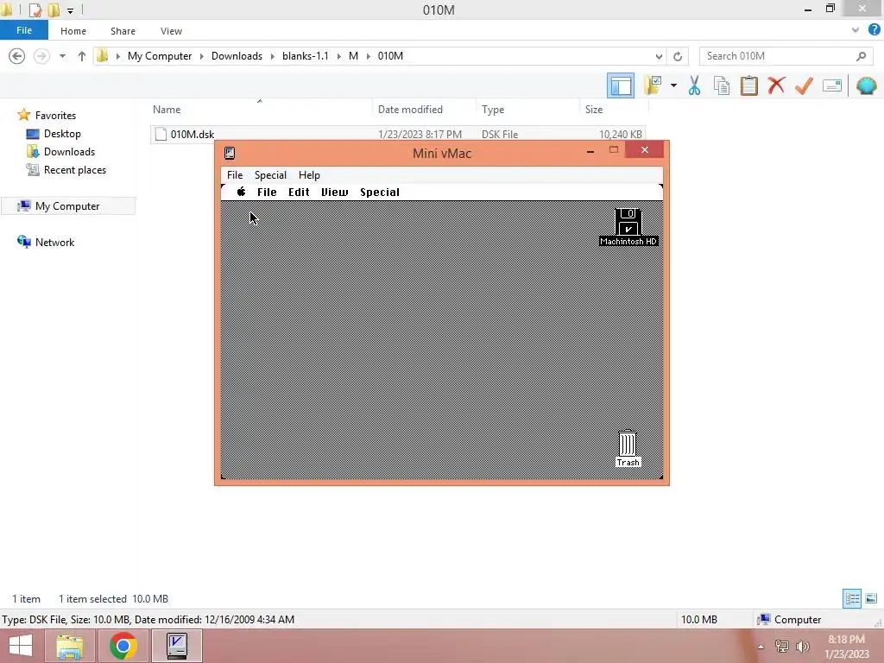Switch to the View ribbon tab in Explorer
The image size is (884, 663).
point(171,31)
